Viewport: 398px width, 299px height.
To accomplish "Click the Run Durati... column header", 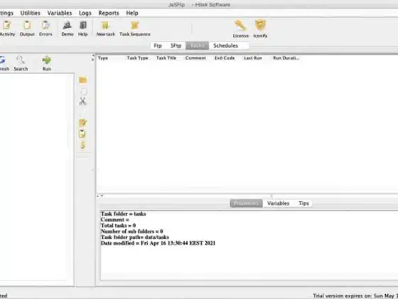I will pos(286,58).
